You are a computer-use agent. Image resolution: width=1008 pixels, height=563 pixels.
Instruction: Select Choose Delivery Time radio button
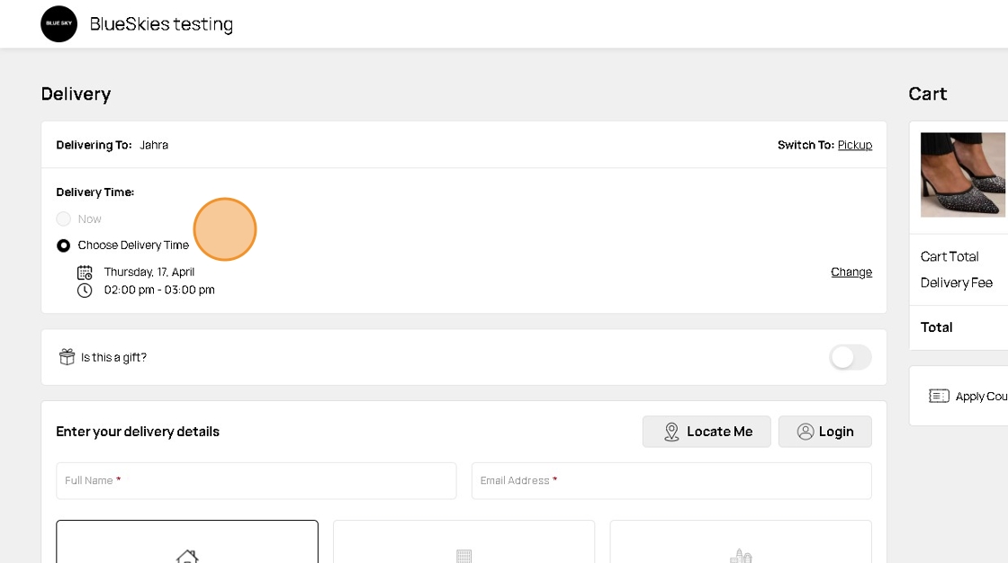tap(64, 246)
